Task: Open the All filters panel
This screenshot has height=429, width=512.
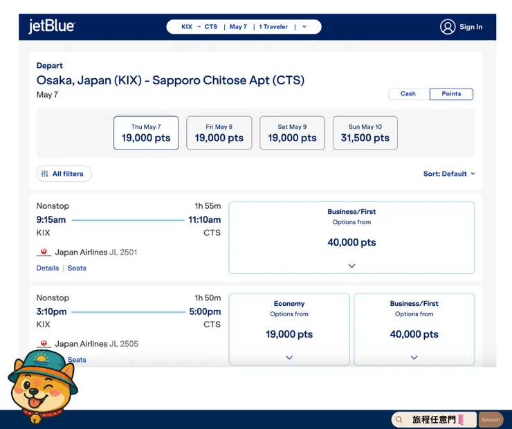Action: (64, 174)
